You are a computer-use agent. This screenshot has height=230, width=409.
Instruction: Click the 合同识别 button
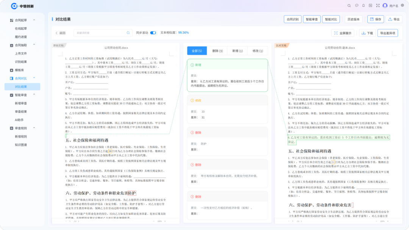pos(293,19)
